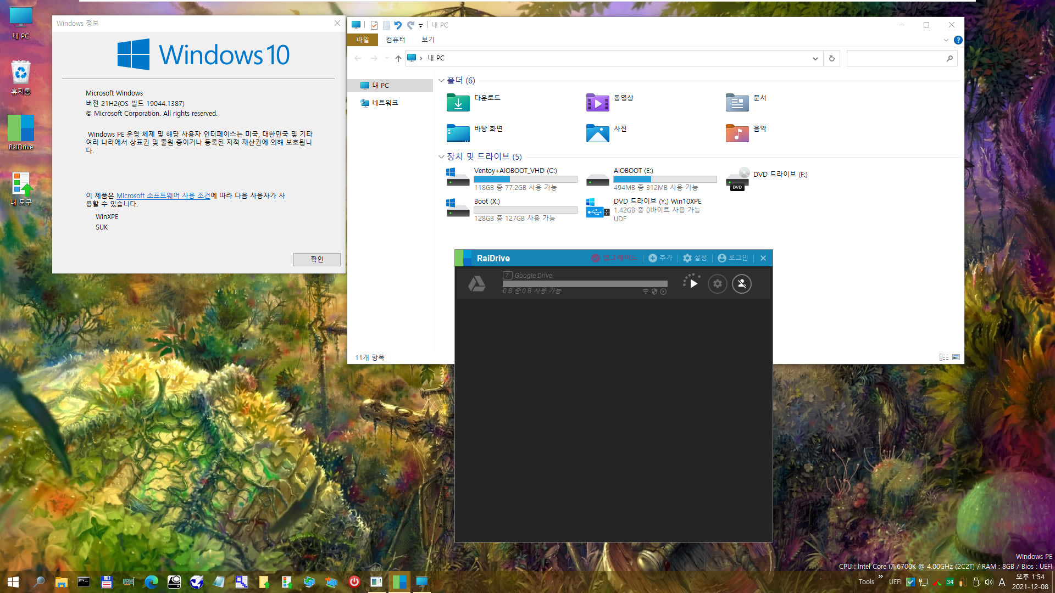Go back in Explorer navigation

[358, 58]
